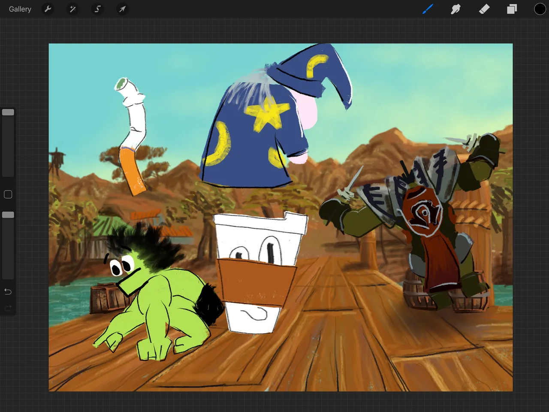Select the Smudge tool

(x=455, y=9)
